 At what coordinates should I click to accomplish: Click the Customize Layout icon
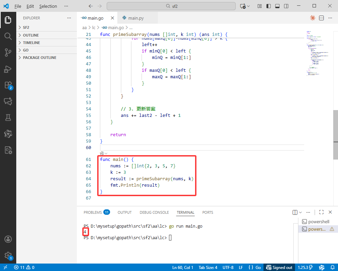259,6
